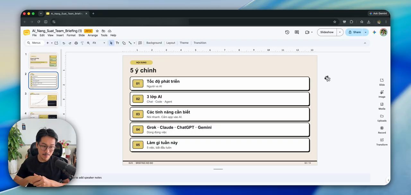Select the Line tool
Image resolution: width=411 pixels, height=195 pixels.
click(130, 43)
